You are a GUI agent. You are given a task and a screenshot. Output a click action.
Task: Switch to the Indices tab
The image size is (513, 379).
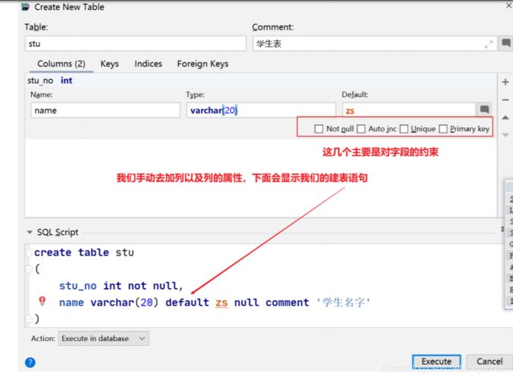click(x=149, y=64)
